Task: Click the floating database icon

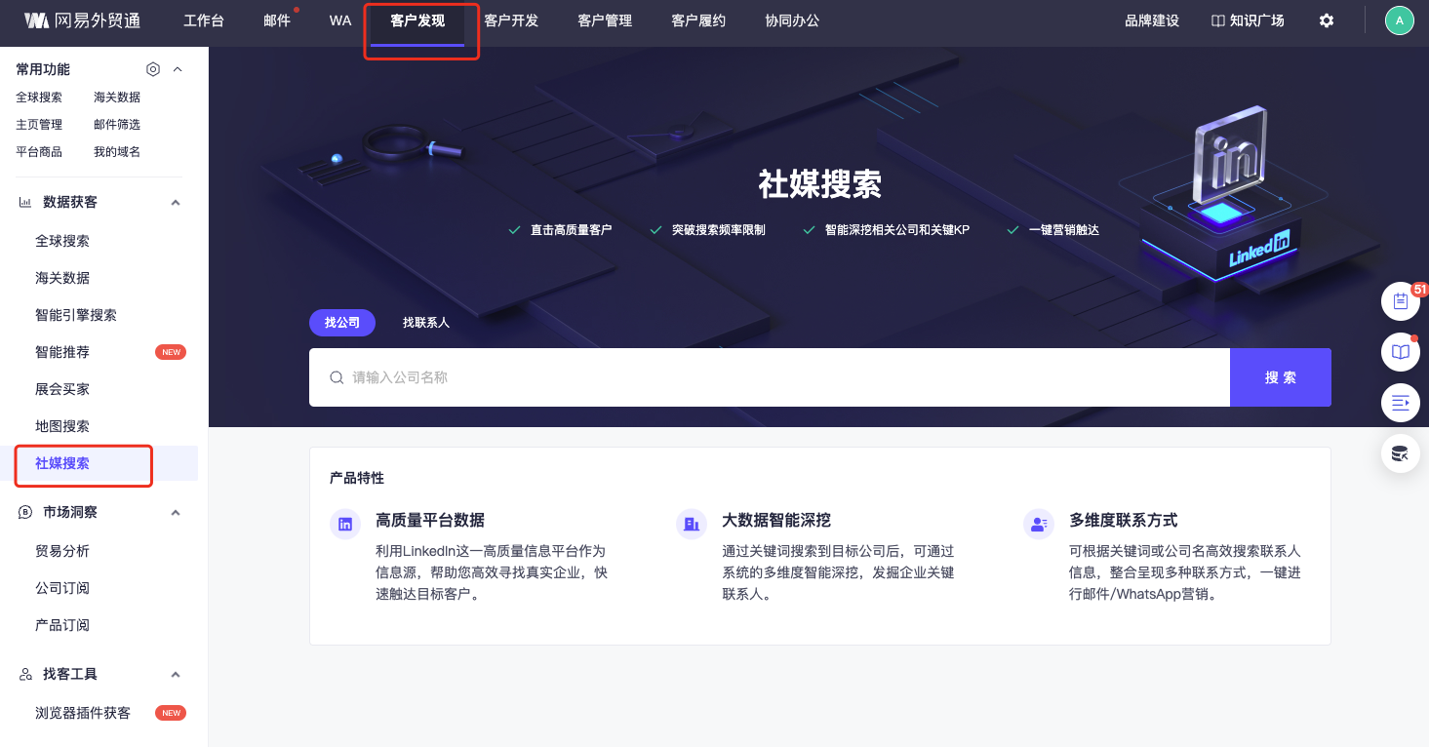Action: [1401, 453]
